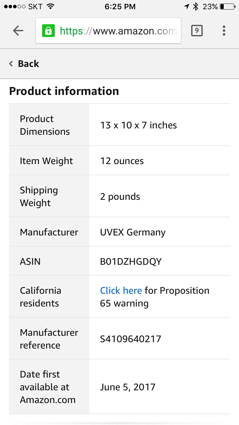239x425 pixels.
Task: Open the tab switcher showing 9 tabs
Action: tap(197, 31)
